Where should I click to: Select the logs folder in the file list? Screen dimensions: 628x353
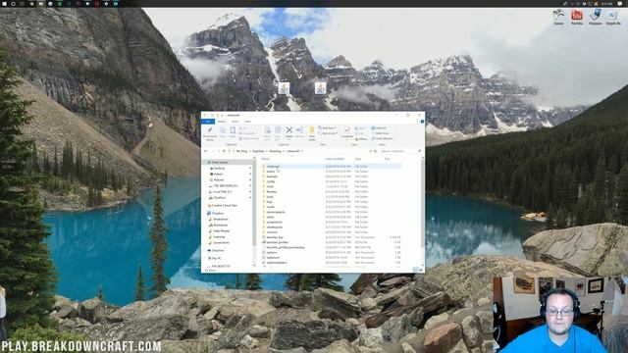coord(270,202)
